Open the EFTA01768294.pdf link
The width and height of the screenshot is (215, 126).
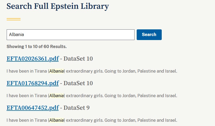tap(33, 83)
